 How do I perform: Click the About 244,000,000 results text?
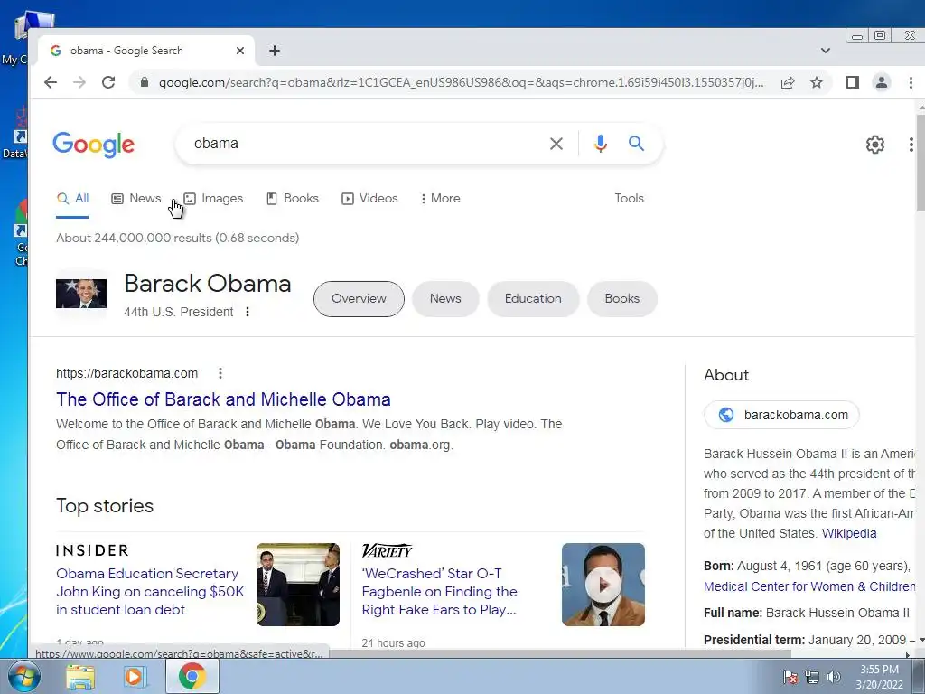[x=178, y=239]
